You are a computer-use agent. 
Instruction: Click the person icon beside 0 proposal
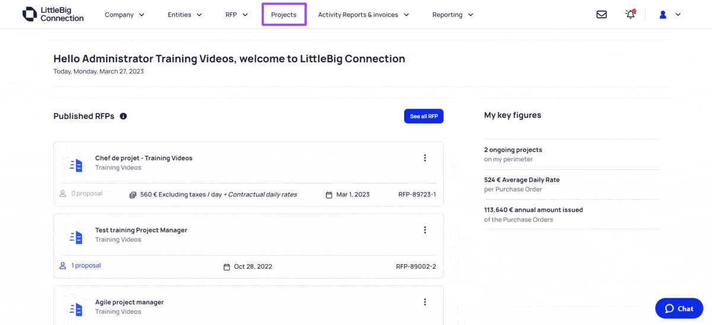(x=63, y=194)
